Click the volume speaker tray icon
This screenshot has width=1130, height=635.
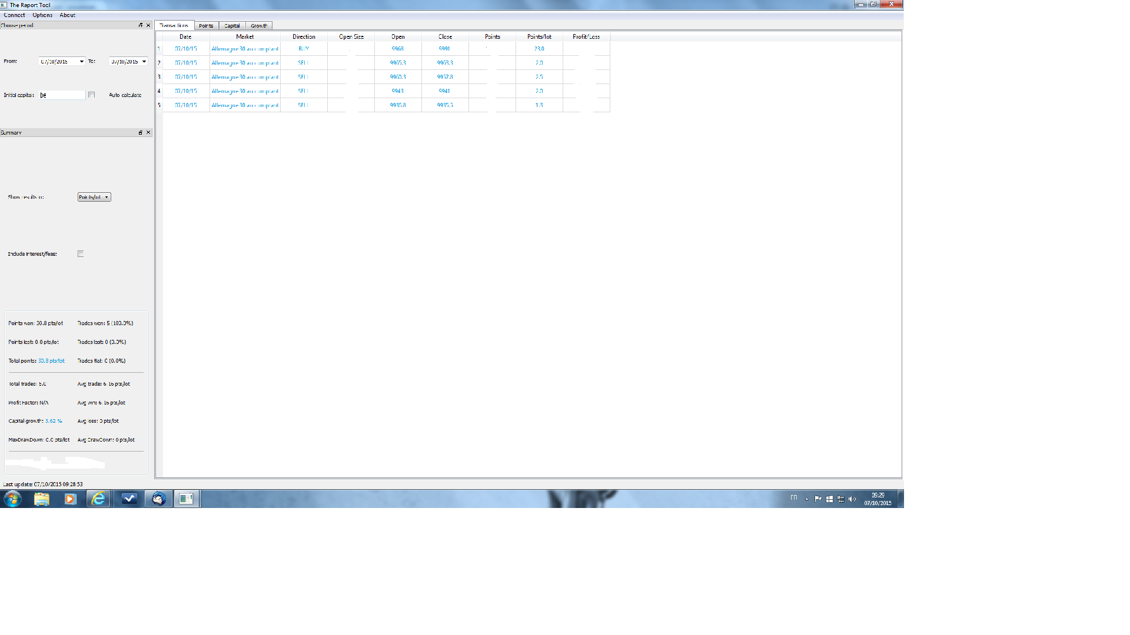pos(852,499)
